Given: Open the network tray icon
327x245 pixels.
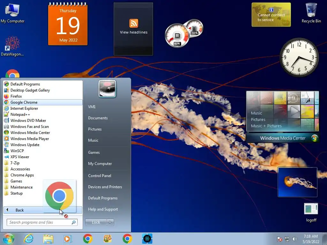Looking at the screenshot, I should coord(287,239).
